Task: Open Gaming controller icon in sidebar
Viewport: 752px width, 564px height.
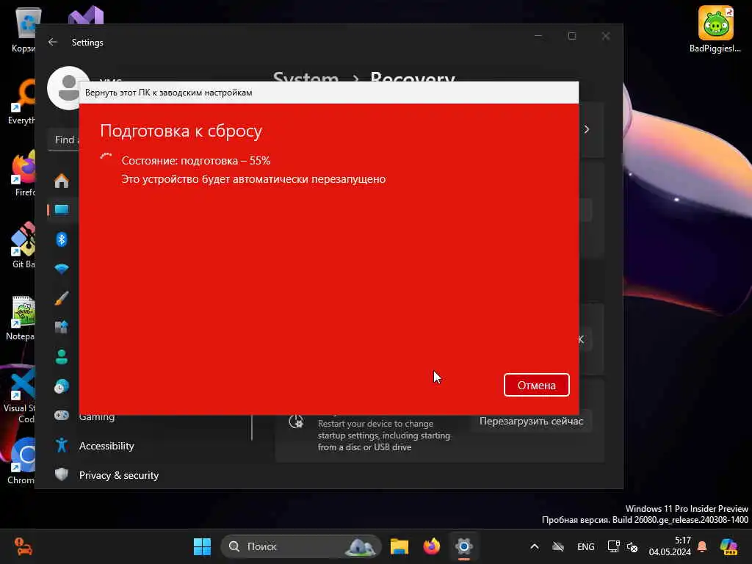Action: click(x=62, y=416)
